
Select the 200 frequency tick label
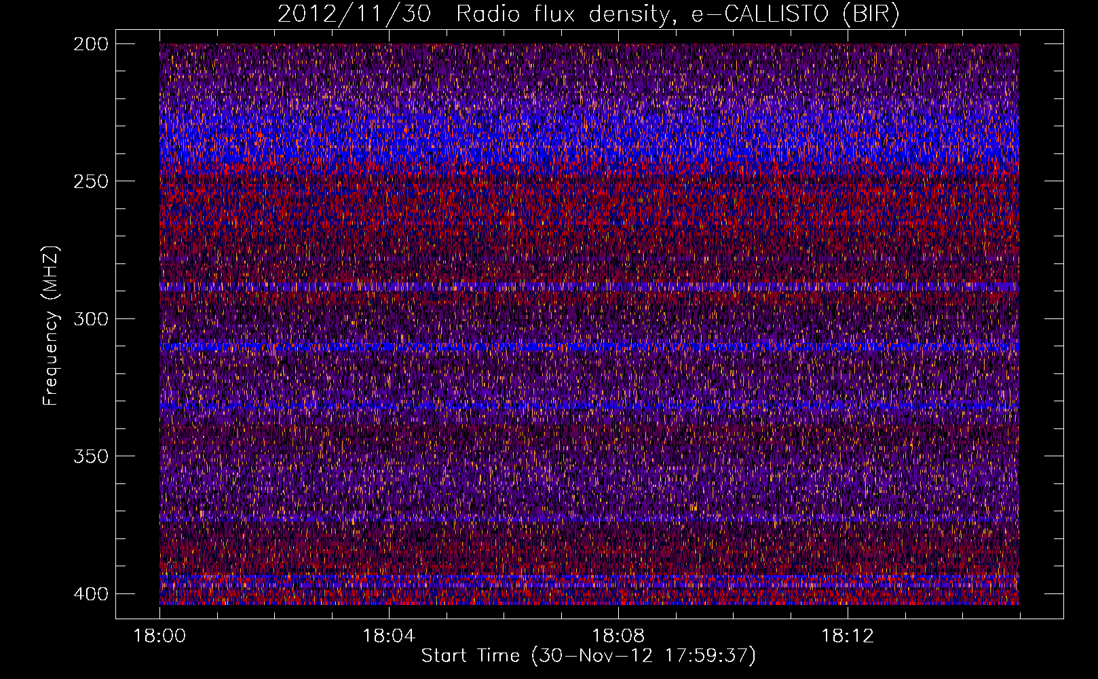[90, 43]
